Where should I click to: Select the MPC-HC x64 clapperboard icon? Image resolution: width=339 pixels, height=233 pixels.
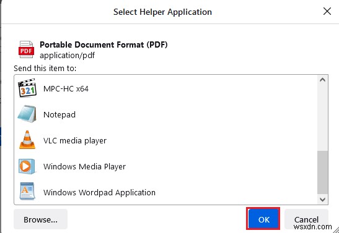pyautogui.click(x=27, y=88)
